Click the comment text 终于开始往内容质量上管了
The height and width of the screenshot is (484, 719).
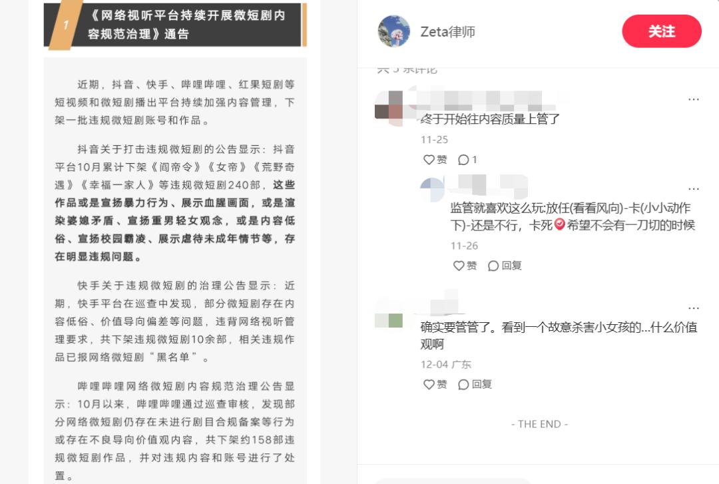(490, 119)
